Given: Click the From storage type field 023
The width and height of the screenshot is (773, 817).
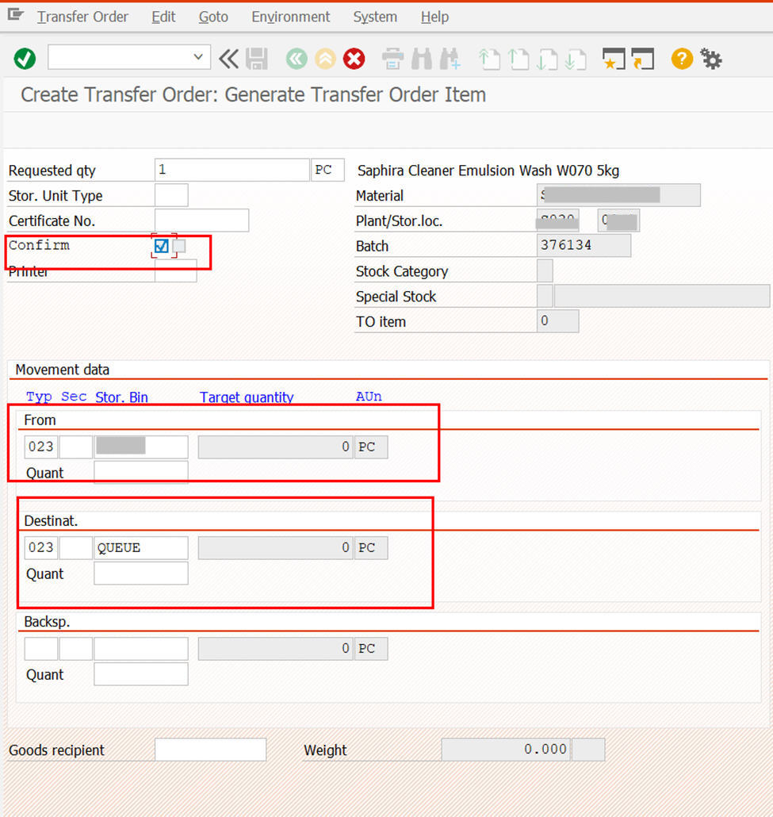Looking at the screenshot, I should [41, 447].
